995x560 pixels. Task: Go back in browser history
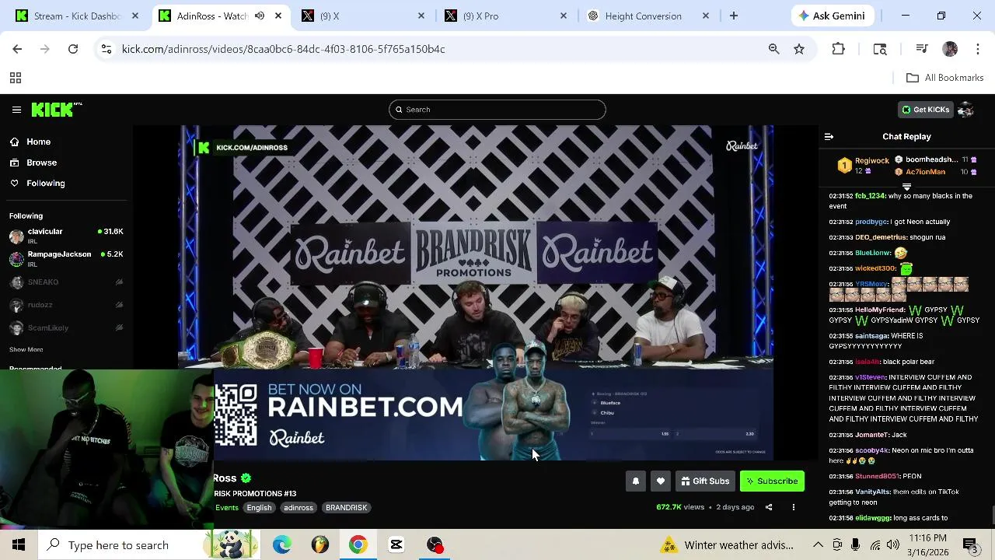click(x=17, y=49)
